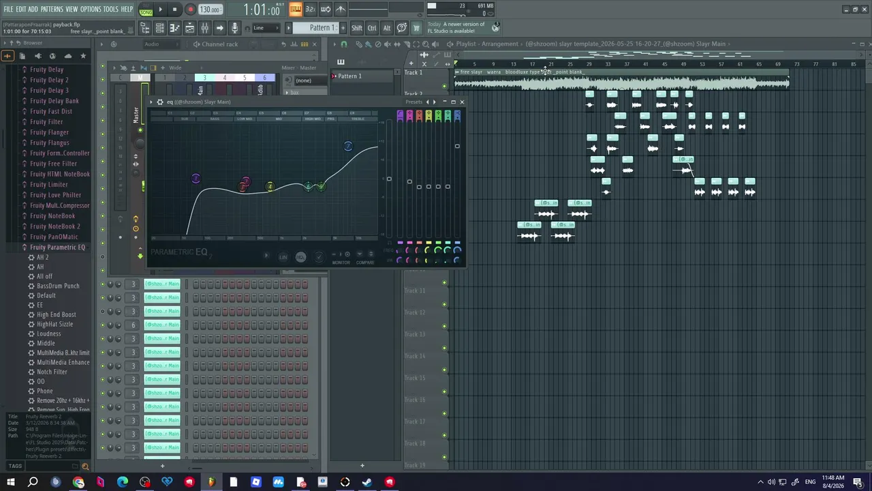Open the EQ plugin settings gear
Viewport: 872px width, 491px height.
pyautogui.click(x=160, y=102)
